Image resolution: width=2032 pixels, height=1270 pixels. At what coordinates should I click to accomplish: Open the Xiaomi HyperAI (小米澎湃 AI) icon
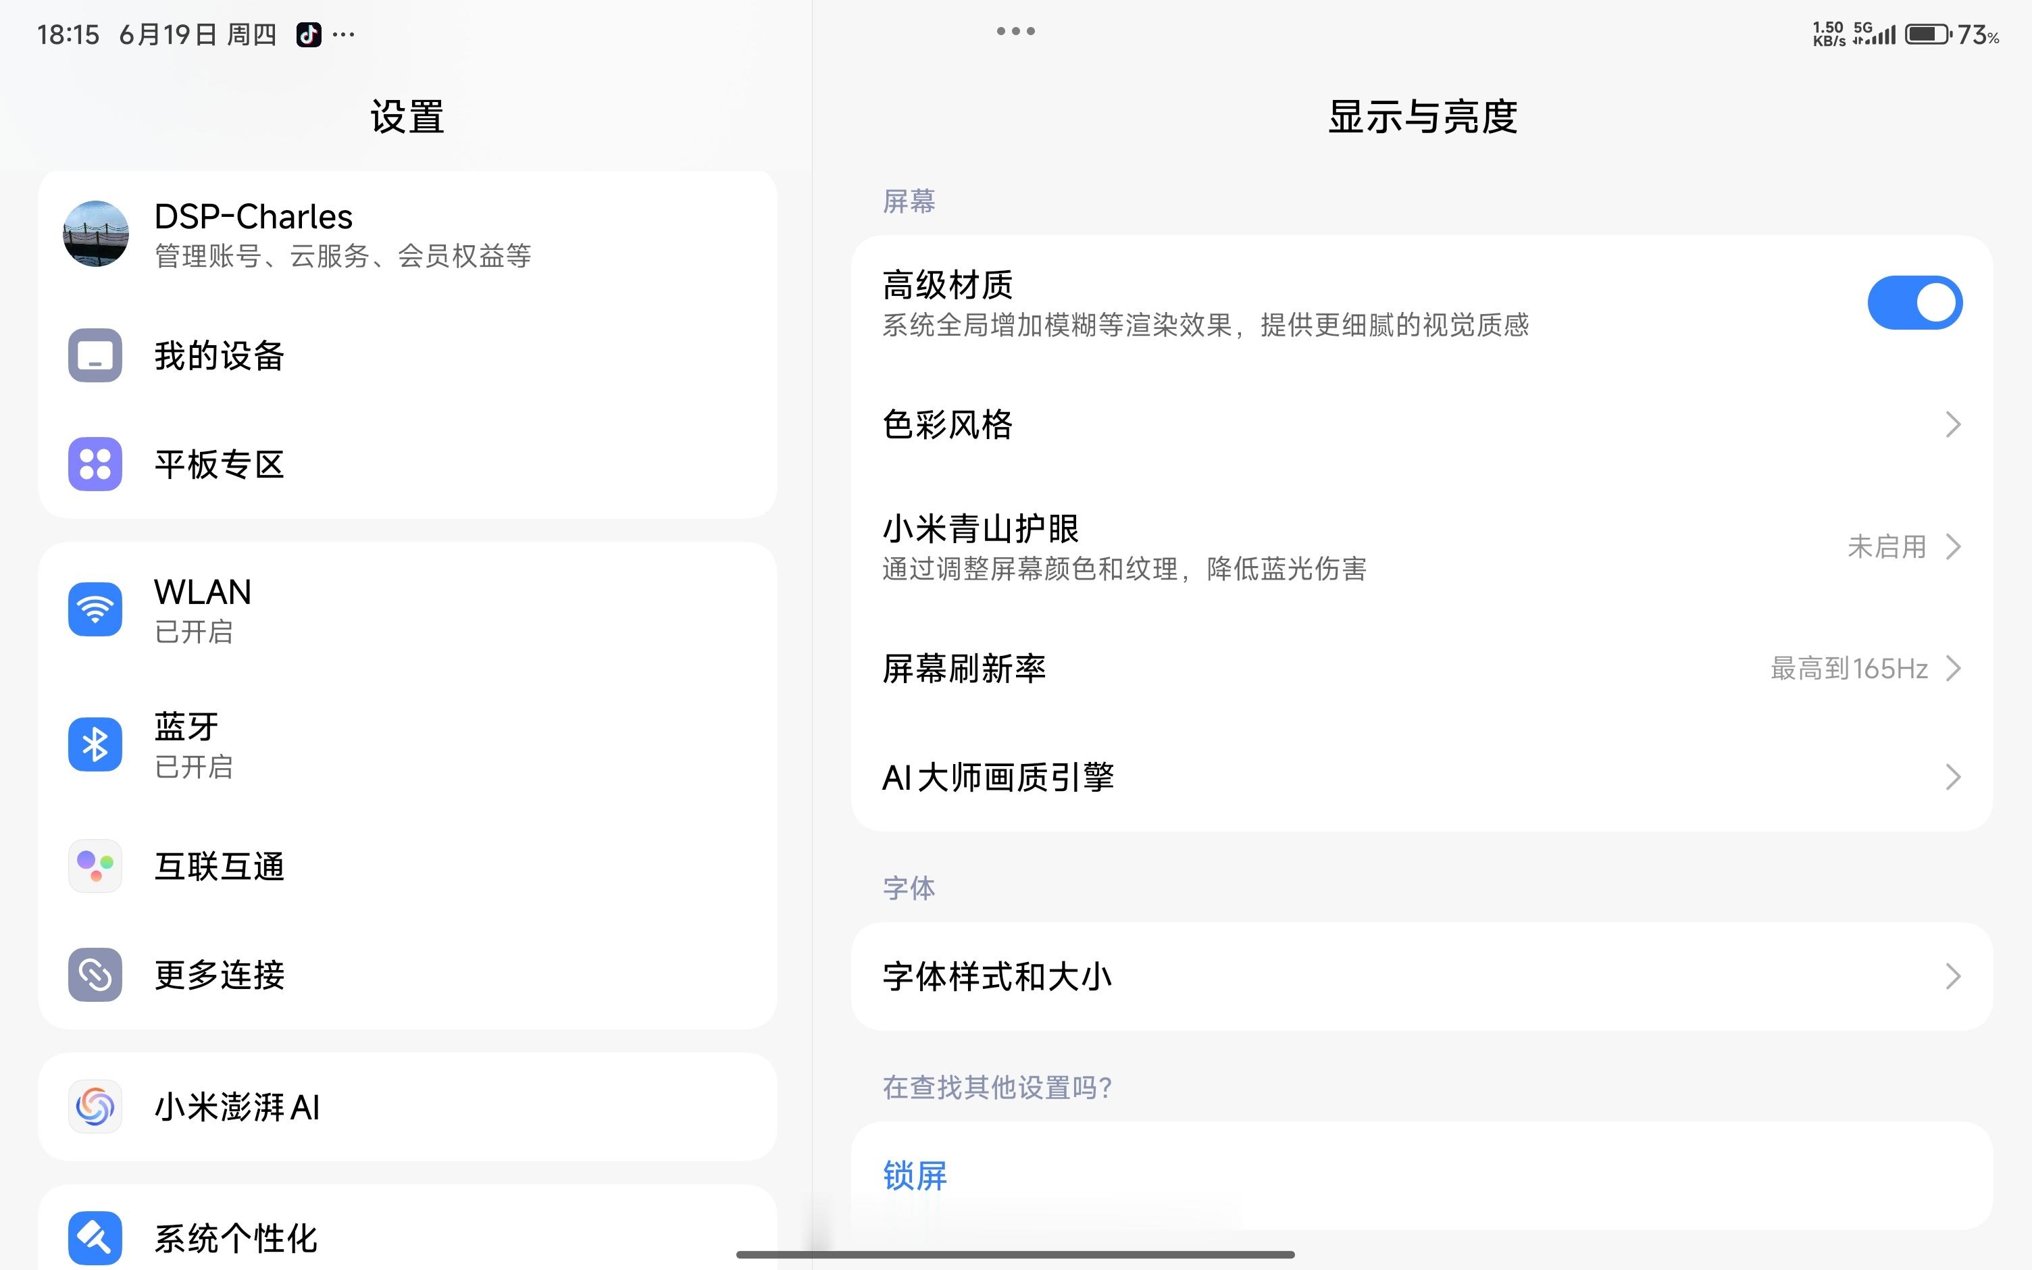95,1107
